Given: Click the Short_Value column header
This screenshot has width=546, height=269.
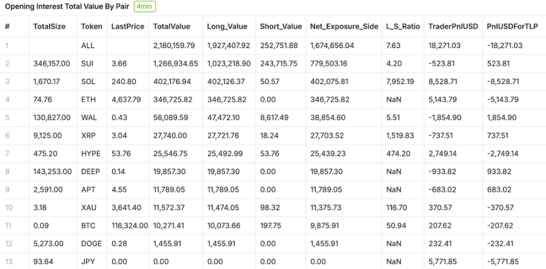Looking at the screenshot, I should (x=281, y=27).
